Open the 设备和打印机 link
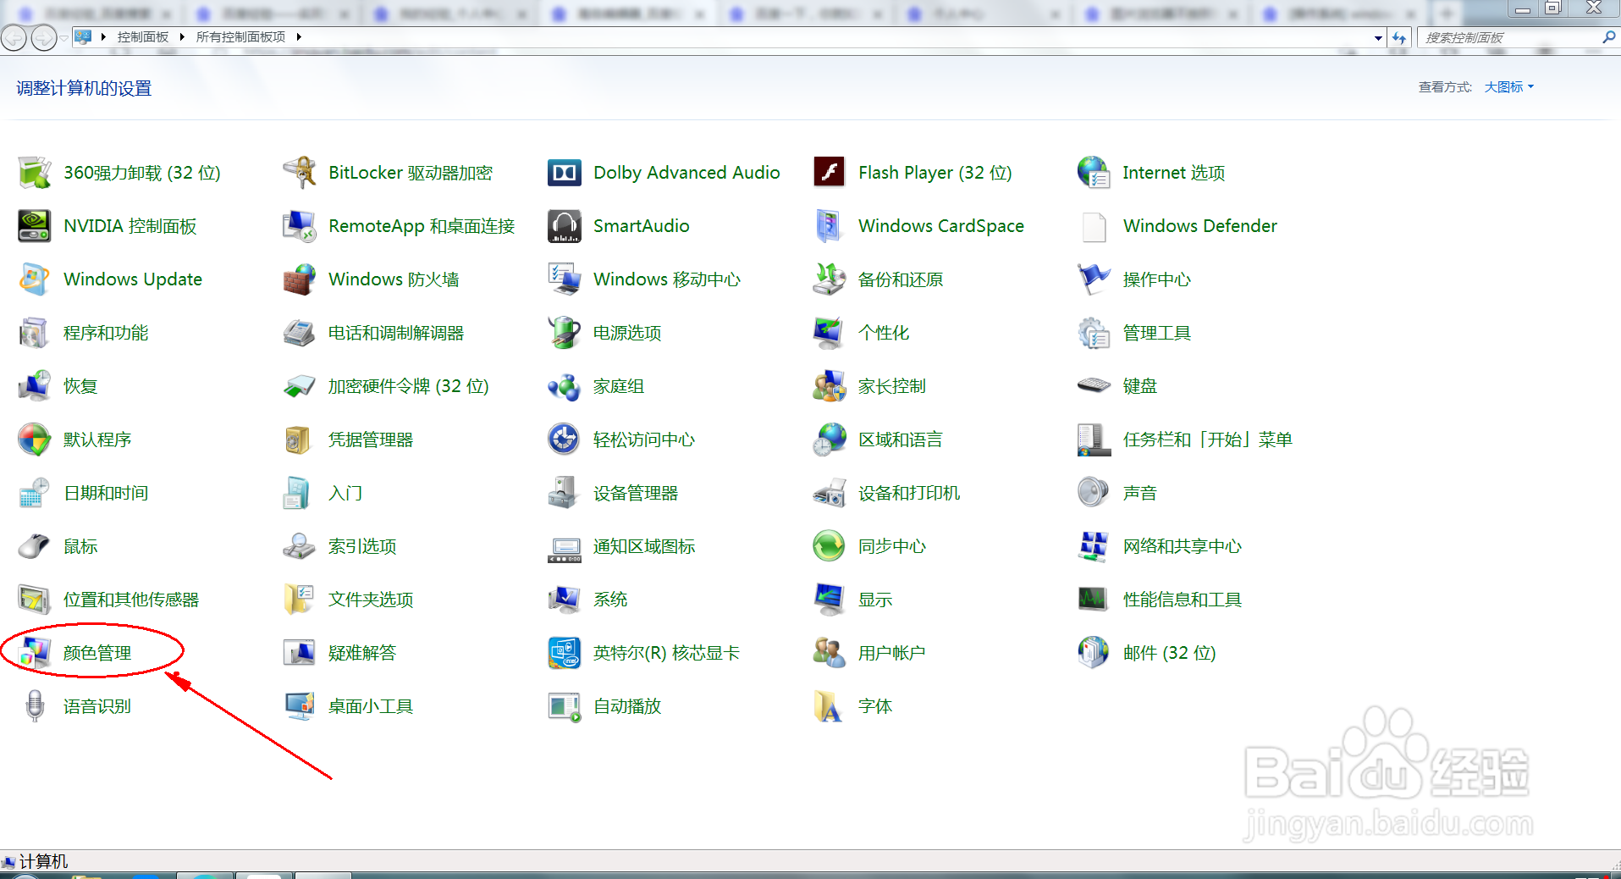The height and width of the screenshot is (879, 1621). [x=909, y=493]
